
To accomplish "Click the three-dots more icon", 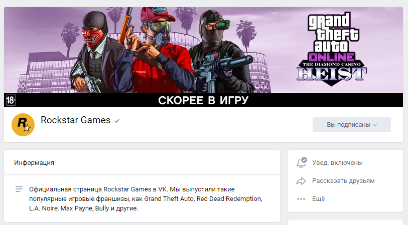I will pyautogui.click(x=301, y=199).
